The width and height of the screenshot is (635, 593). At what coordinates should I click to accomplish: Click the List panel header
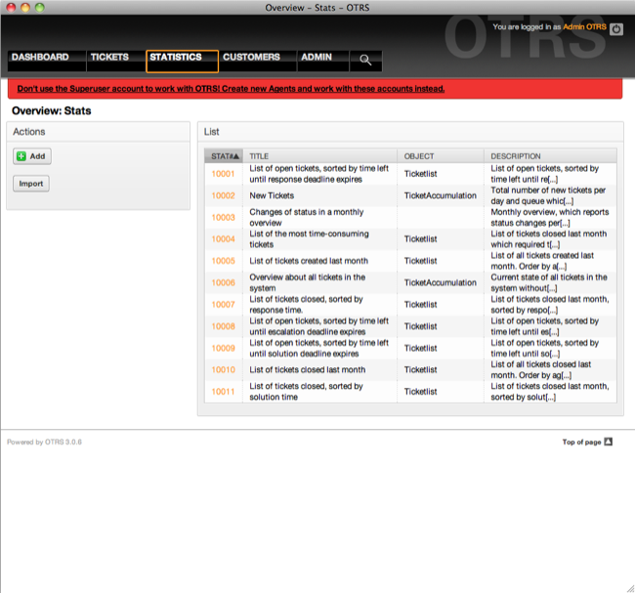pyautogui.click(x=410, y=132)
